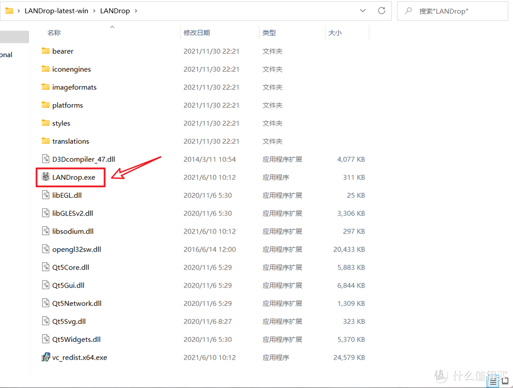Viewport: 513px width, 388px height.
Task: Select the LANDrop.exe file name
Action: coord(74,177)
